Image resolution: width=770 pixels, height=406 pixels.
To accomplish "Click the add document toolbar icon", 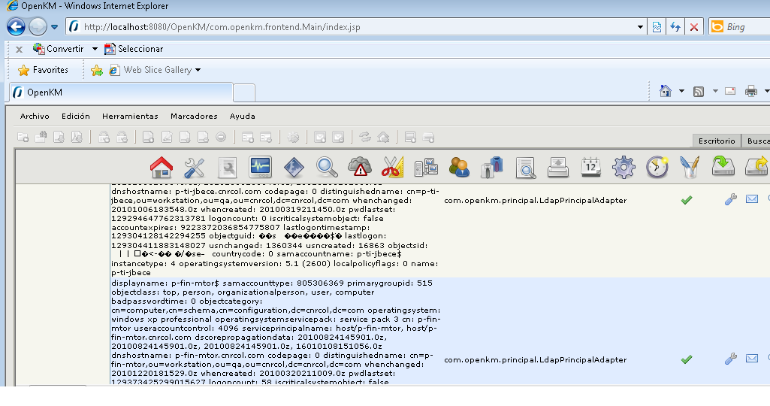I will click(148, 137).
